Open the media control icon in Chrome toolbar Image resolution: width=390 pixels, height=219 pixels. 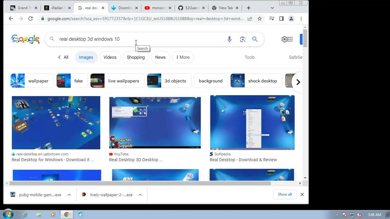(x=271, y=19)
